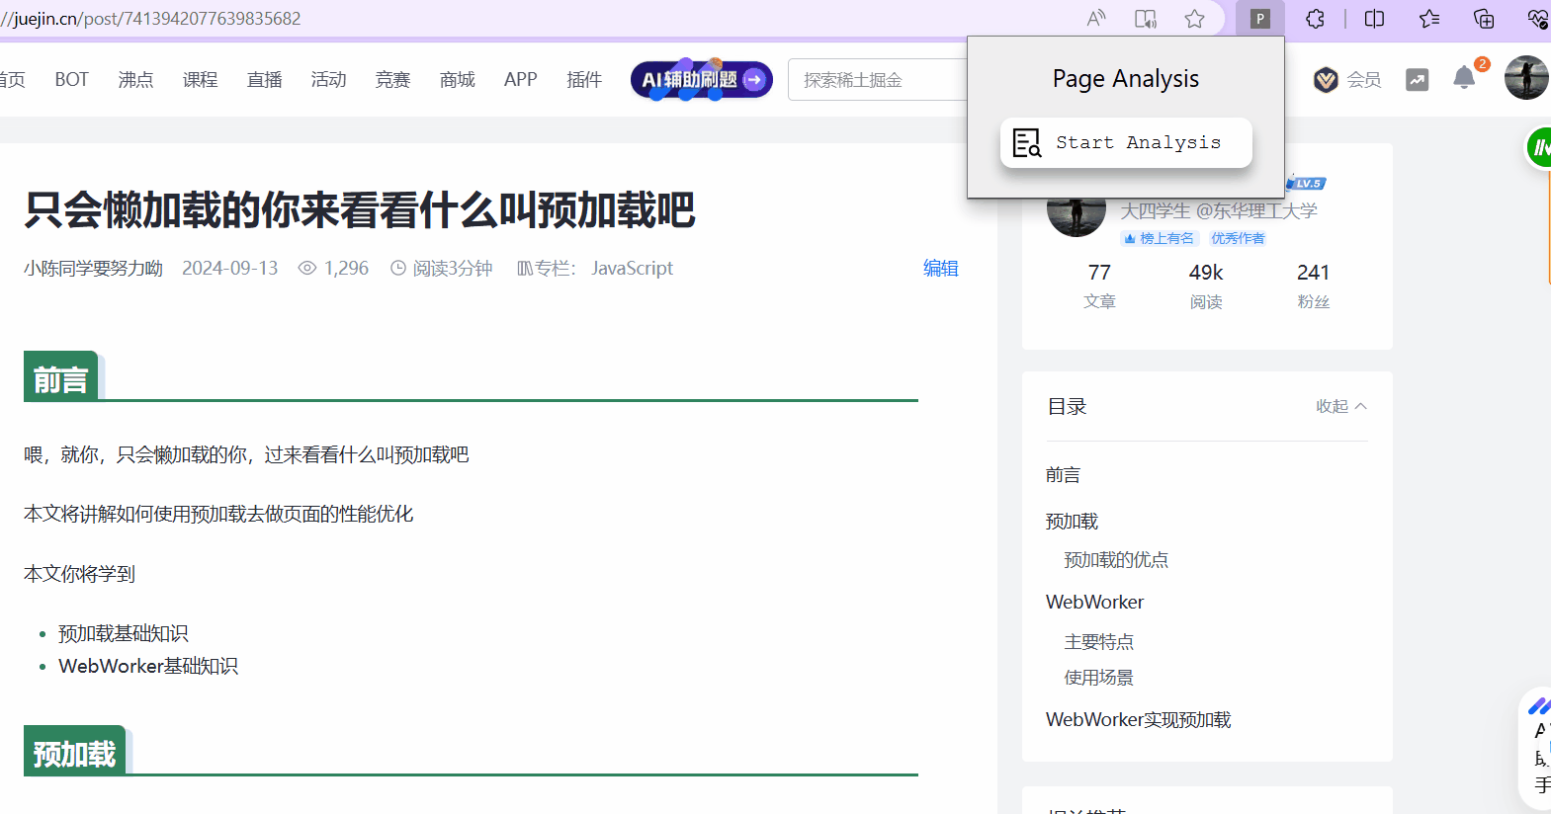
Task: Click the 49k 阅读 reads count
Action: pos(1206,285)
